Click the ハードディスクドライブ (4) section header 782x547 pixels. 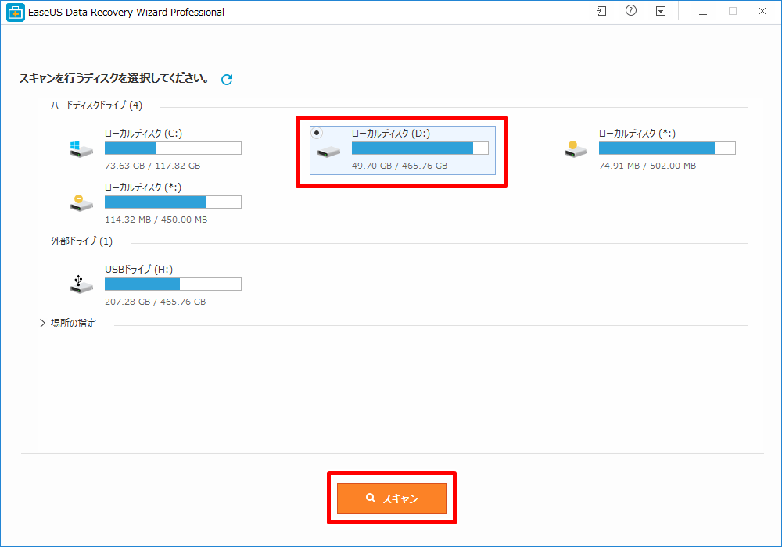(x=96, y=105)
